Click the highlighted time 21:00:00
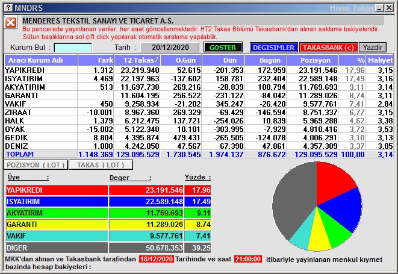Viewport: 398px width, 274px height. (247, 259)
